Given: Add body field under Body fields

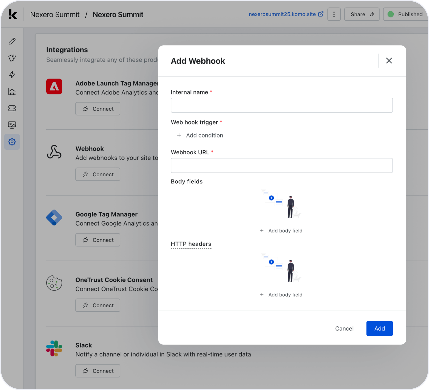Looking at the screenshot, I should click(281, 231).
